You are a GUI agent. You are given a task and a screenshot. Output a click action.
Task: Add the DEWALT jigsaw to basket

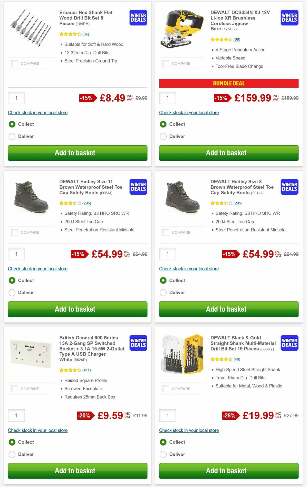226,153
